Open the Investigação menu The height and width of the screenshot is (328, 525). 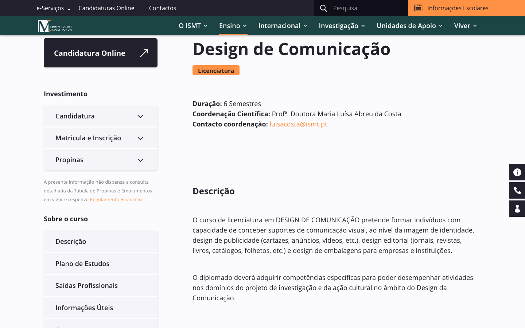[342, 26]
